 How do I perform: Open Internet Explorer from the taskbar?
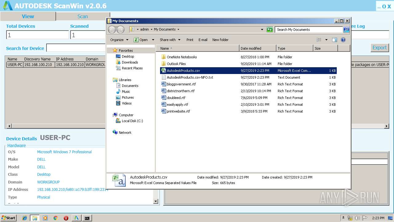pyautogui.click(x=24, y=218)
